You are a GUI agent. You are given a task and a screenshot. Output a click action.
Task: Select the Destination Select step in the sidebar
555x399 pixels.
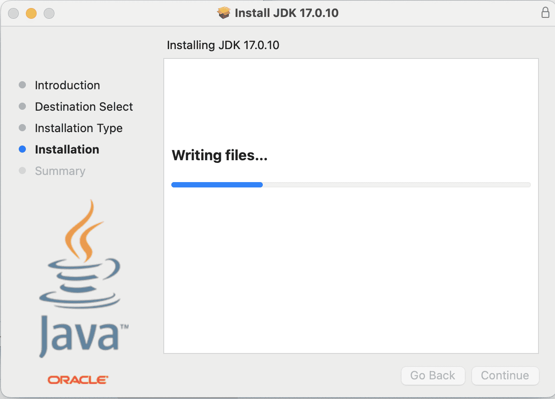[x=84, y=106]
